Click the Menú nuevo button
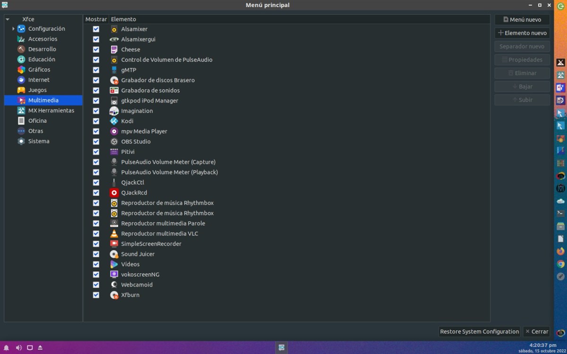567x354 pixels. (x=522, y=20)
